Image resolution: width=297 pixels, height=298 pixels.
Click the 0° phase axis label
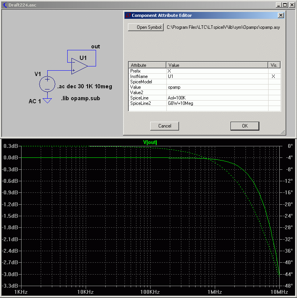click(290, 146)
